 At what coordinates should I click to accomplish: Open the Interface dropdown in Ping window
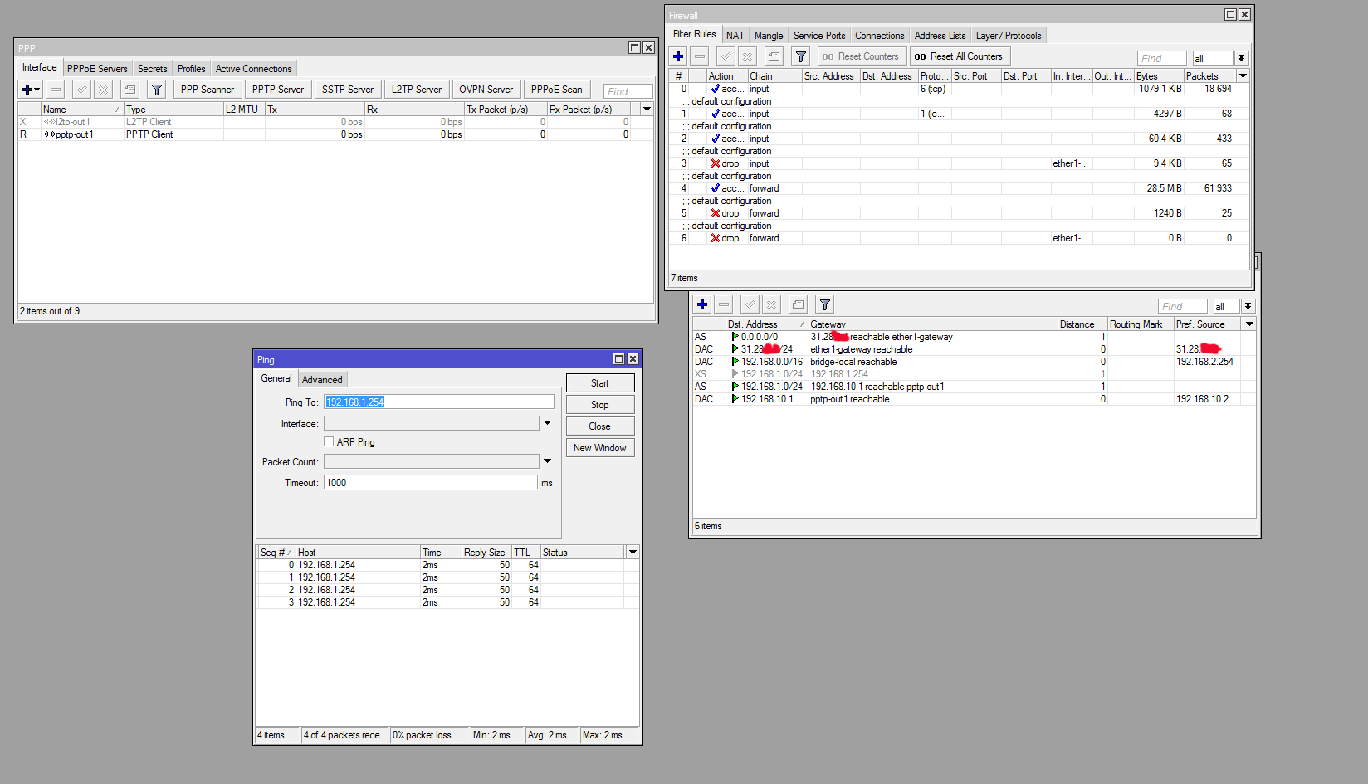(x=547, y=423)
